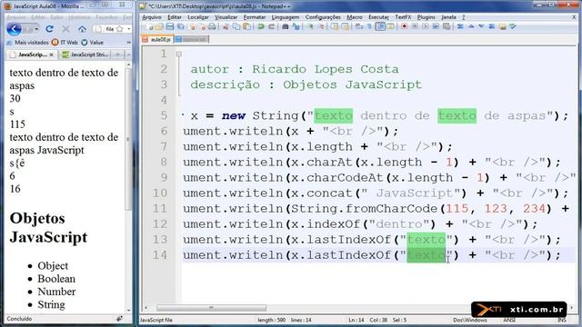Open Firefox history dropdown arrow beside back button
582x327 pixels.
click(36, 29)
